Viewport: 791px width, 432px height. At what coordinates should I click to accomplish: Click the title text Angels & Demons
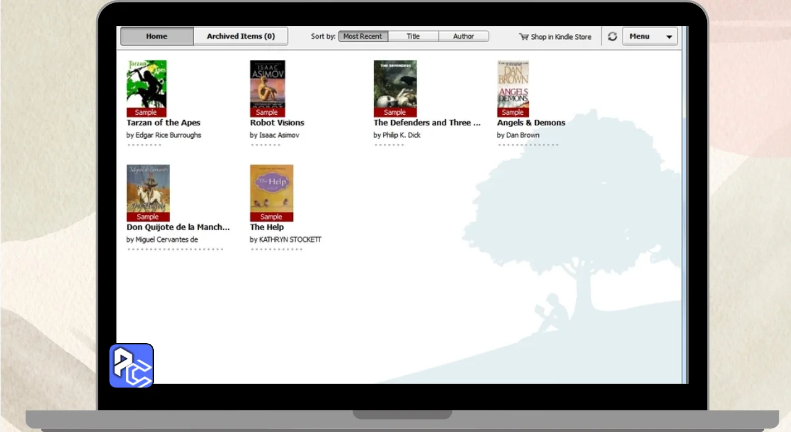531,123
